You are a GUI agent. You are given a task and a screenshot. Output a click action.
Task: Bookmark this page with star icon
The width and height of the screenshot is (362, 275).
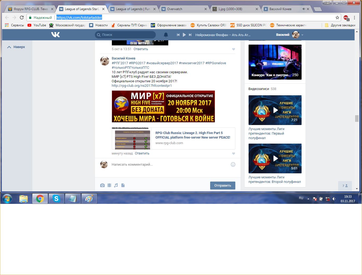[337, 18]
